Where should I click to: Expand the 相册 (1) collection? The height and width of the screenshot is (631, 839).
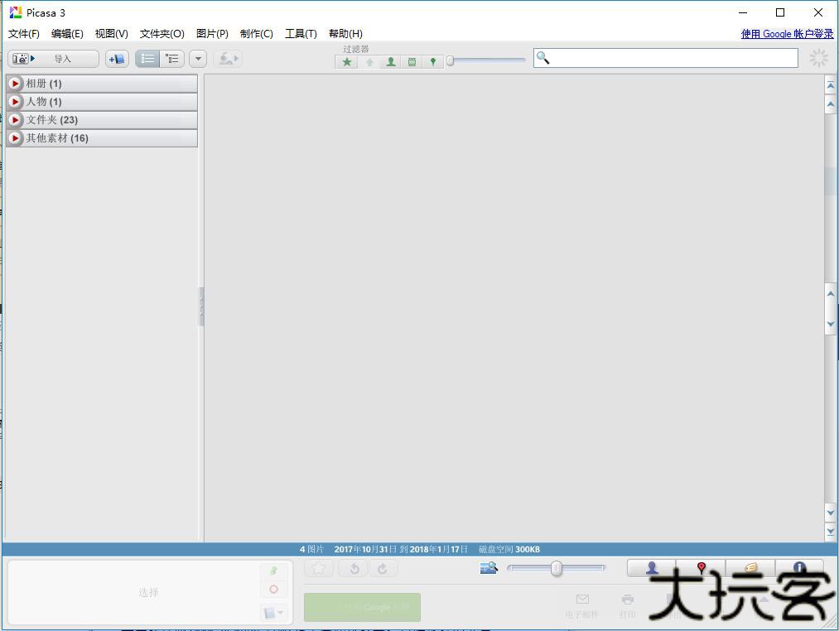tap(15, 84)
